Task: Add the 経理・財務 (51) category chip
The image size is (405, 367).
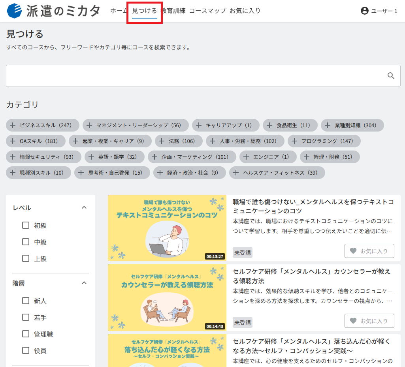Action: click(x=330, y=157)
